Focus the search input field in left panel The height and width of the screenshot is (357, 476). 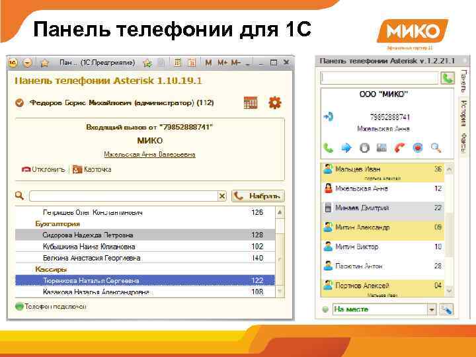coord(124,196)
